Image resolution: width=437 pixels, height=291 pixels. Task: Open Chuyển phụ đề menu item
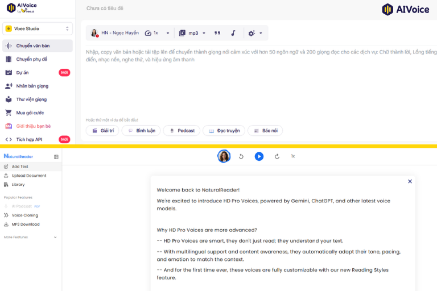pyautogui.click(x=38, y=59)
